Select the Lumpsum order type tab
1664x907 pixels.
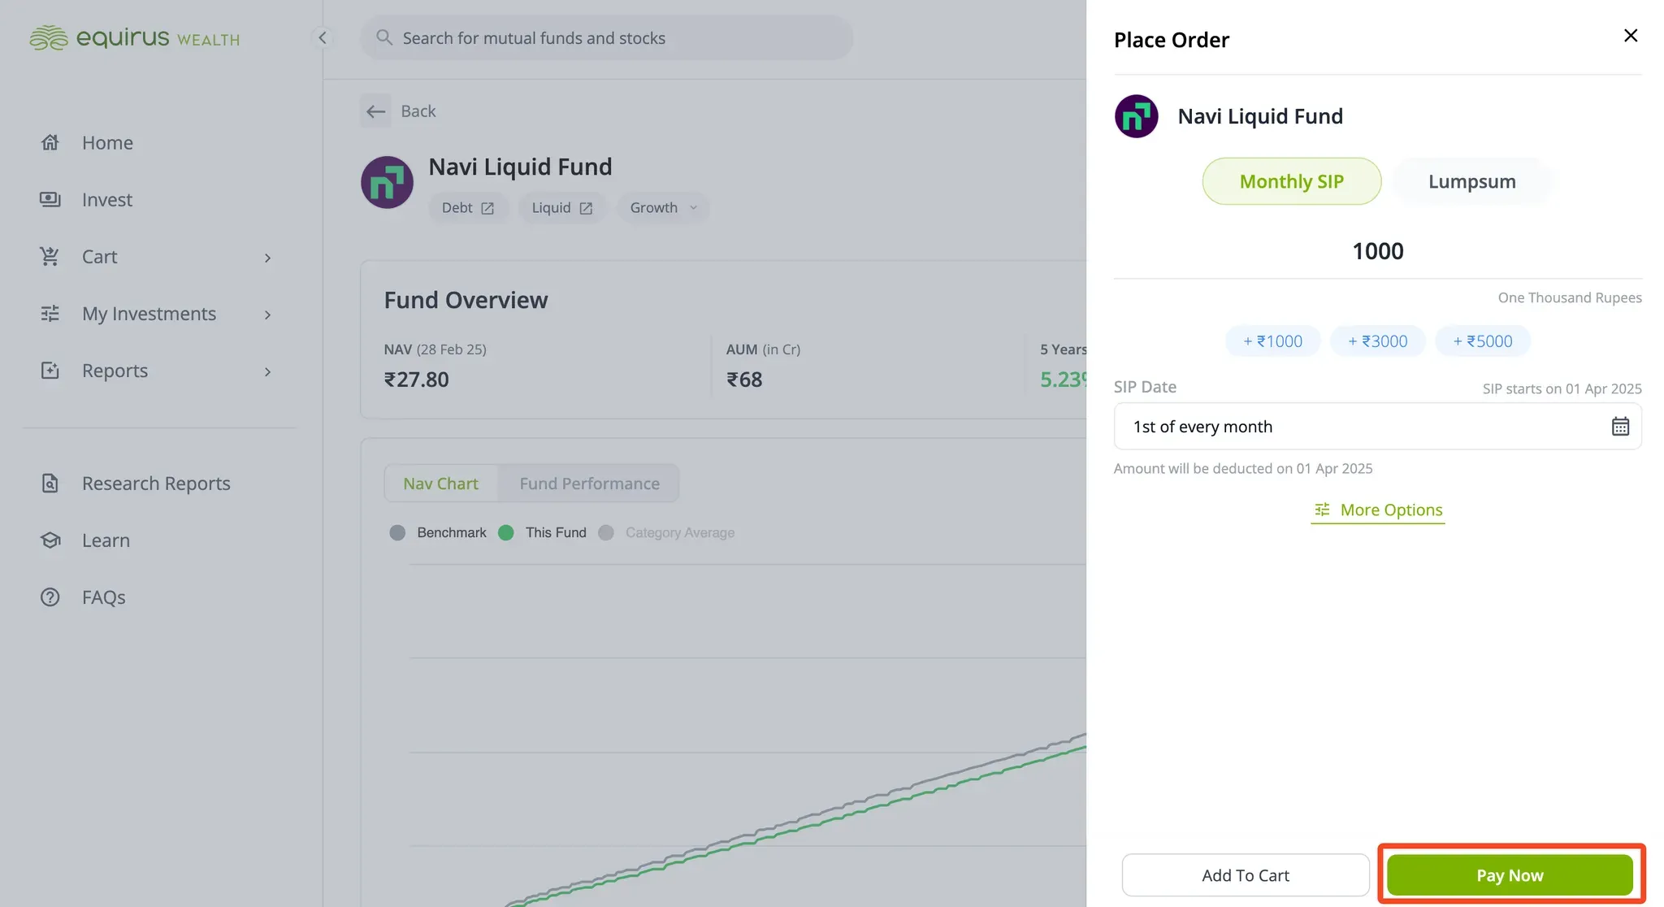[1471, 181]
